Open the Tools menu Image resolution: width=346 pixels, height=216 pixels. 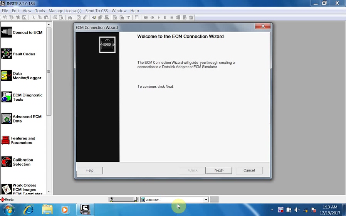[x=40, y=10]
